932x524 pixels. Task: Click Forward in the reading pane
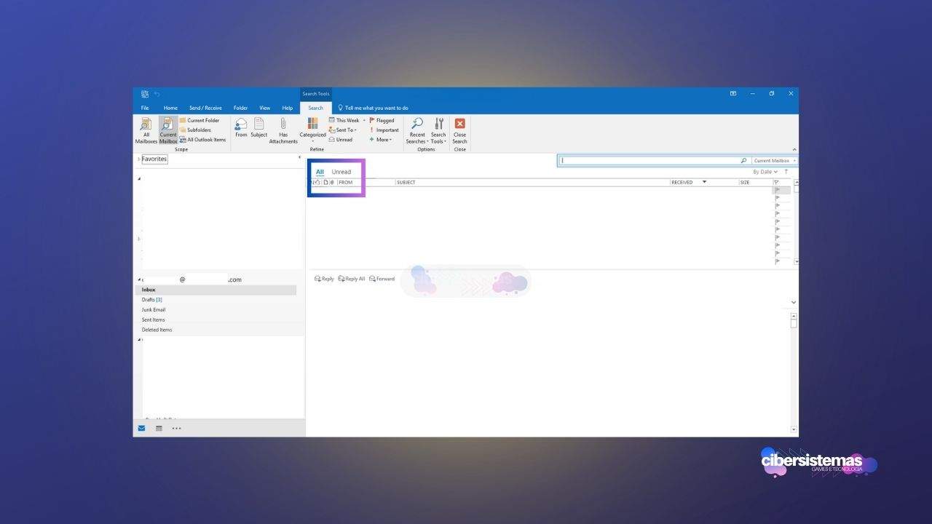382,279
